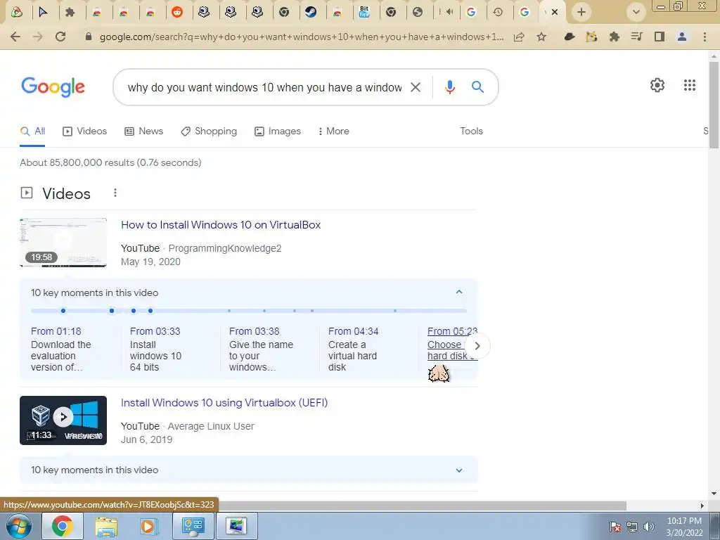Viewport: 720px width, 540px height.
Task: Open a new browser tab
Action: [581, 13]
